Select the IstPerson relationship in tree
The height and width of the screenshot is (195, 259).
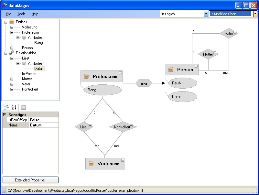(29, 74)
